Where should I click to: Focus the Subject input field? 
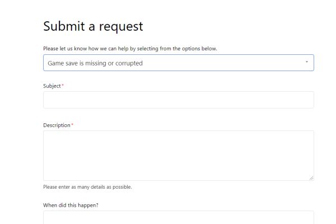coord(178,100)
